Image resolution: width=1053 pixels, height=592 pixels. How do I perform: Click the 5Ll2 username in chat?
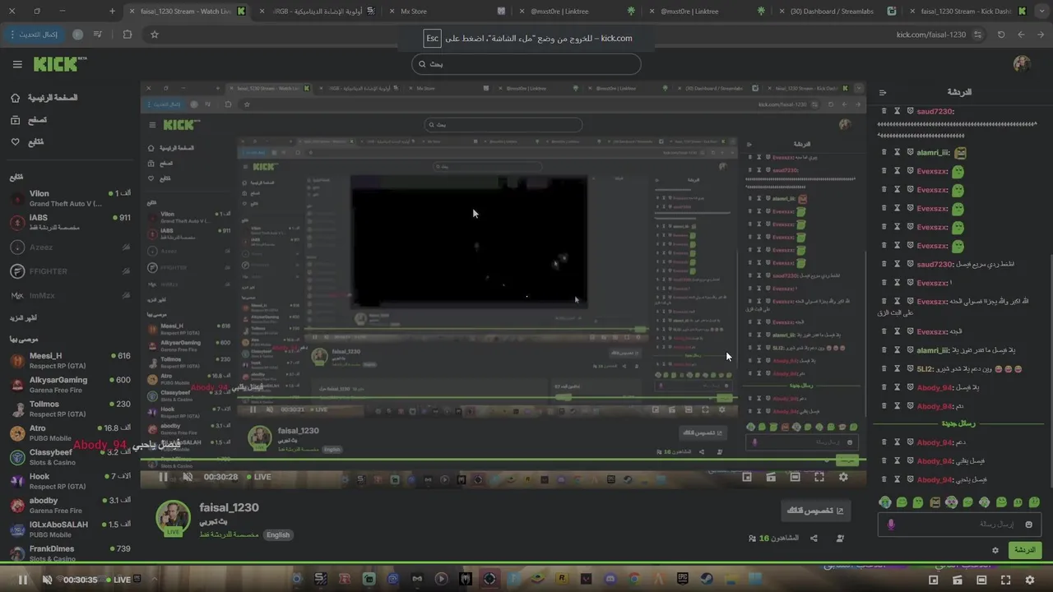click(926, 369)
